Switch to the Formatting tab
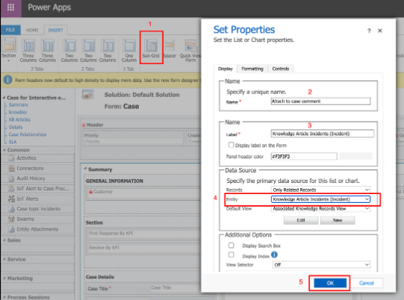 [252, 69]
